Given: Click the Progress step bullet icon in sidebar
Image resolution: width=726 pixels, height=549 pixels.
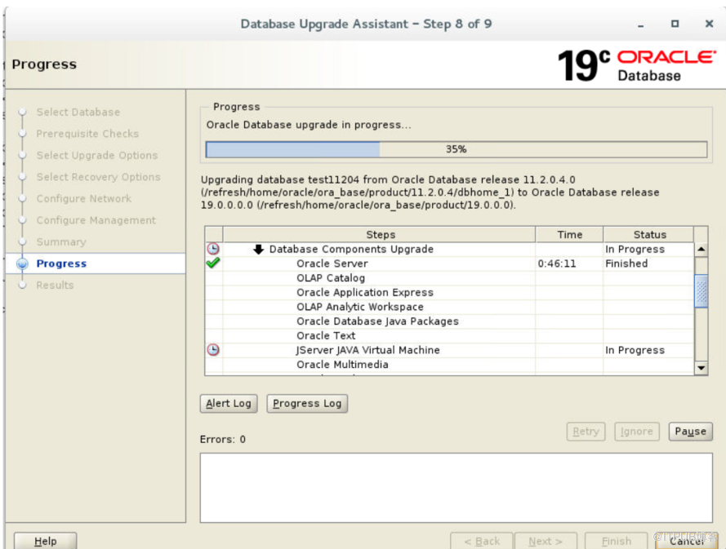Looking at the screenshot, I should (x=22, y=263).
